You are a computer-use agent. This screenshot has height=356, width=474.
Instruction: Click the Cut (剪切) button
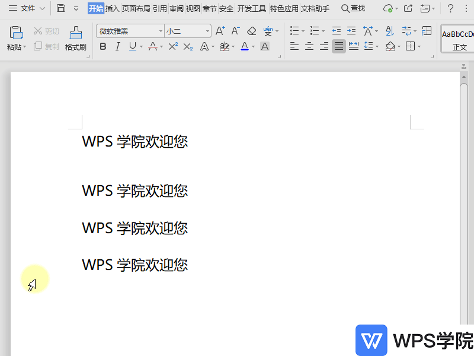tap(46, 31)
